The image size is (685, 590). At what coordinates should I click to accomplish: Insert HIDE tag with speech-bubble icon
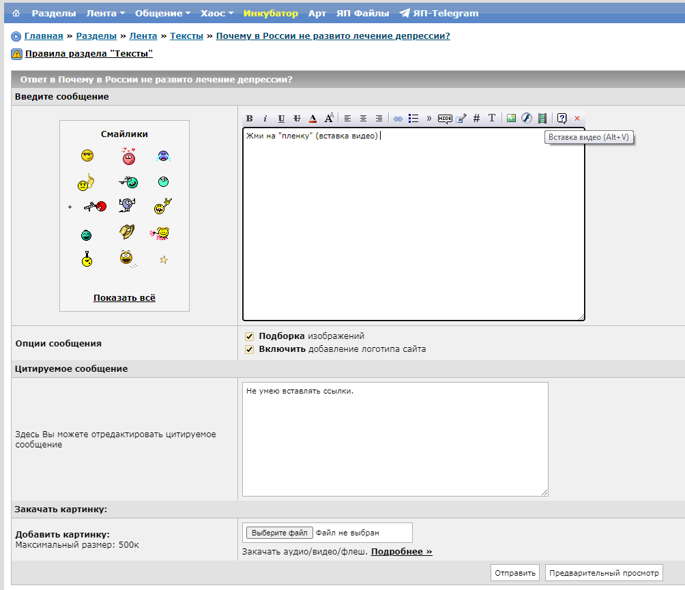click(445, 119)
